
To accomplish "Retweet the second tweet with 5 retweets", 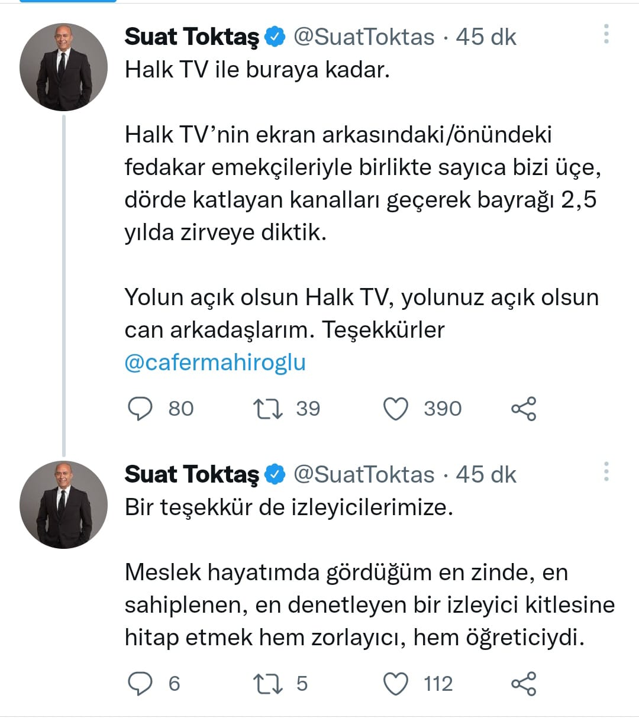I will [x=267, y=684].
